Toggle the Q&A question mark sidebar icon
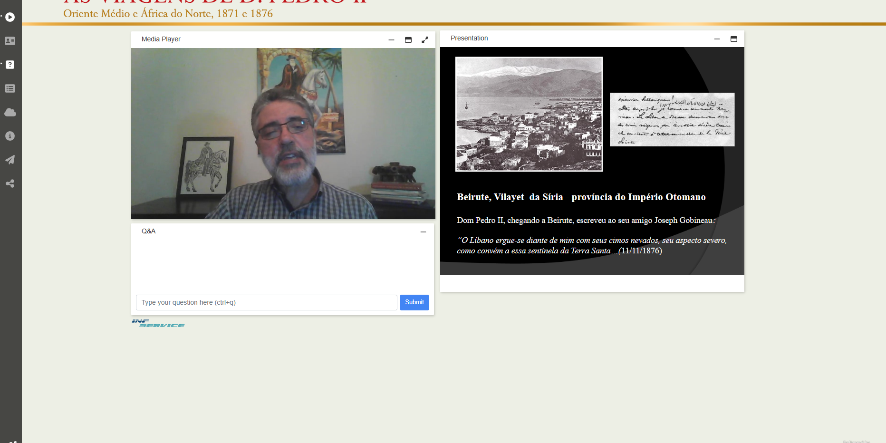Image resolution: width=886 pixels, height=443 pixels. pos(10,65)
